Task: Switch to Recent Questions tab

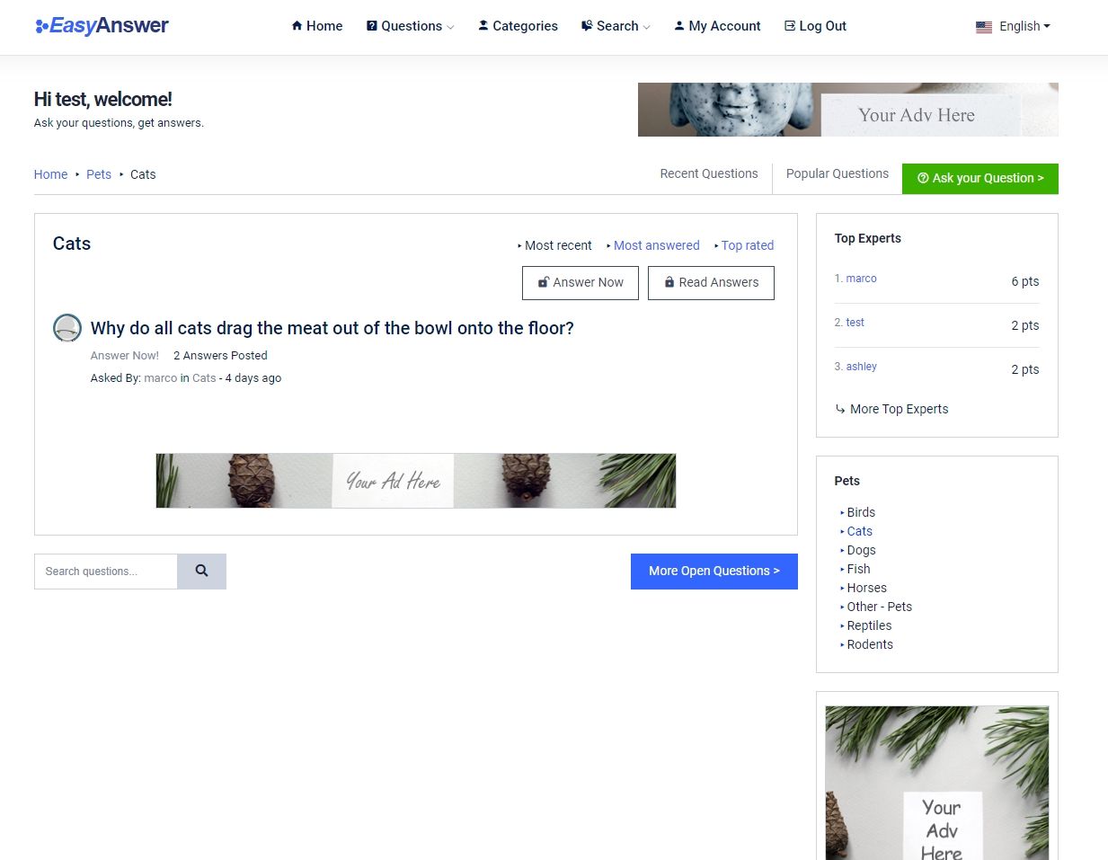Action: (x=709, y=173)
